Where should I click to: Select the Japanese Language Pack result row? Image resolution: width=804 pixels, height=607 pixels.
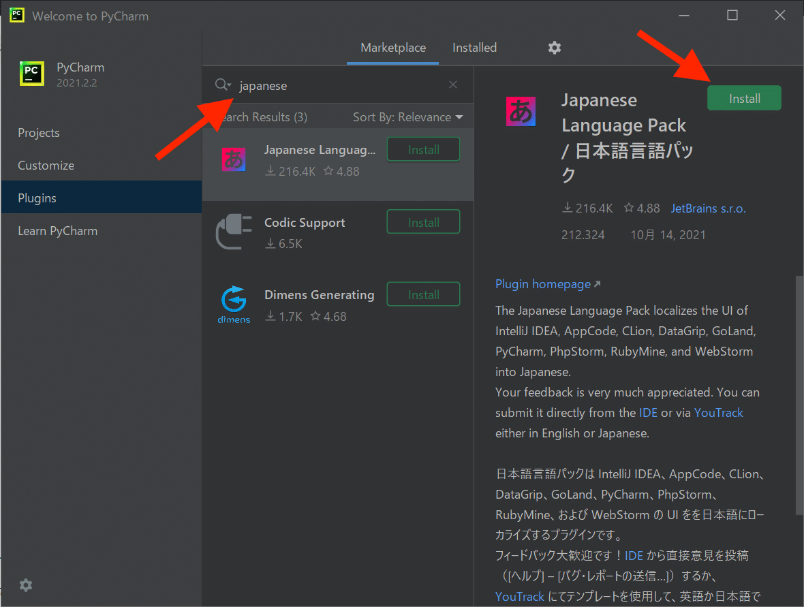coord(338,164)
